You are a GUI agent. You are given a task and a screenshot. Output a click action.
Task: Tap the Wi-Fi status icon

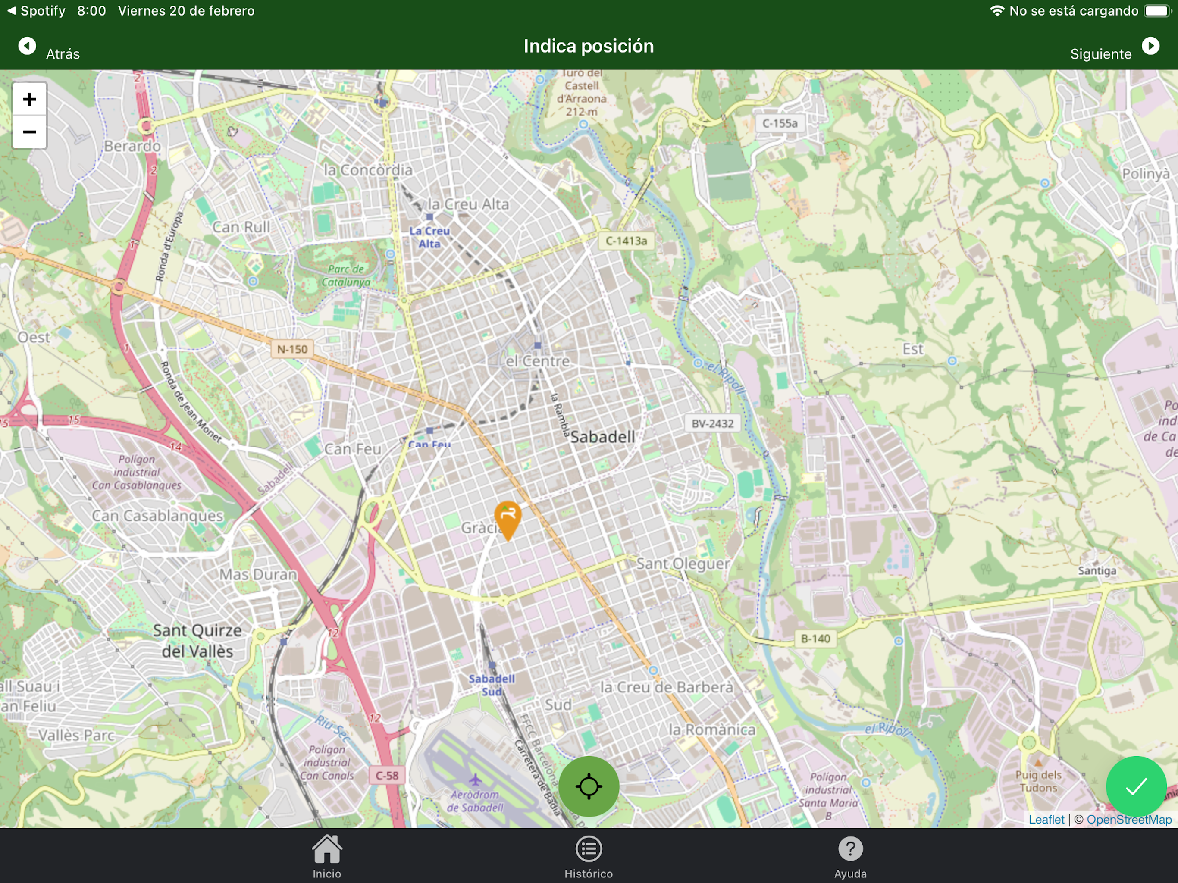tap(997, 11)
